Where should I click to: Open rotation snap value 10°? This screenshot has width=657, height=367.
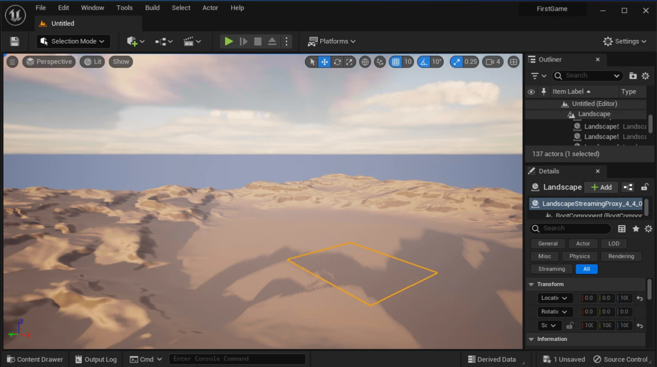(x=437, y=62)
